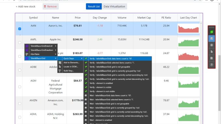Click the Symbol column header

point(33,18)
